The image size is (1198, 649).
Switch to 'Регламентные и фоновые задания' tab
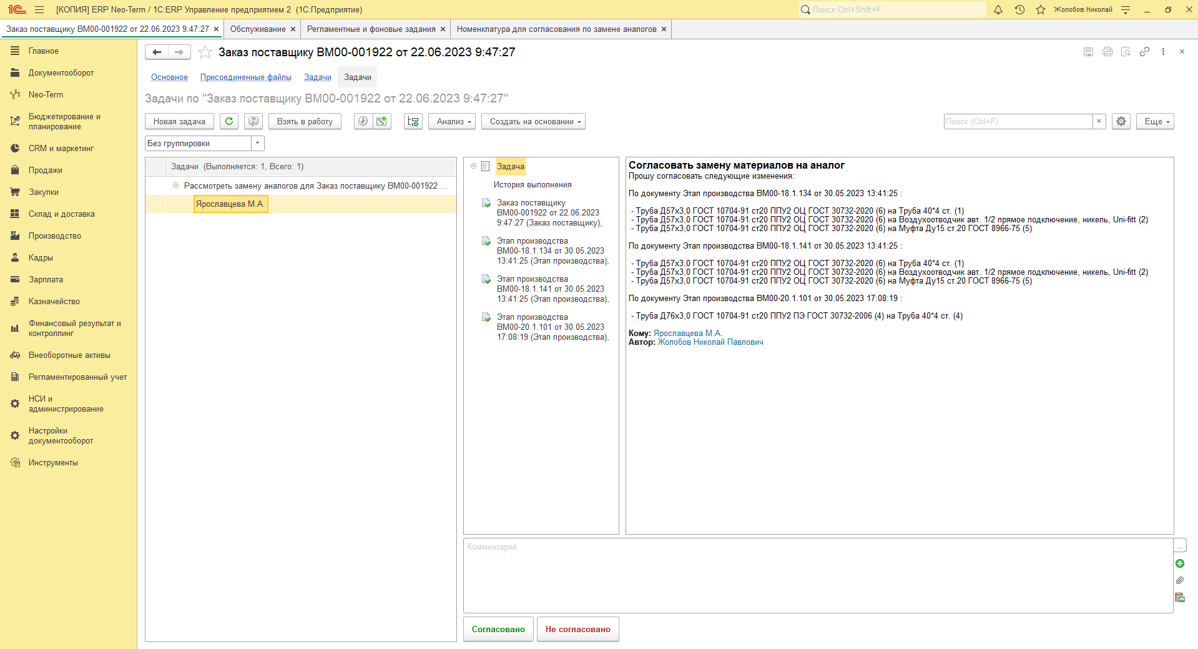371,29
